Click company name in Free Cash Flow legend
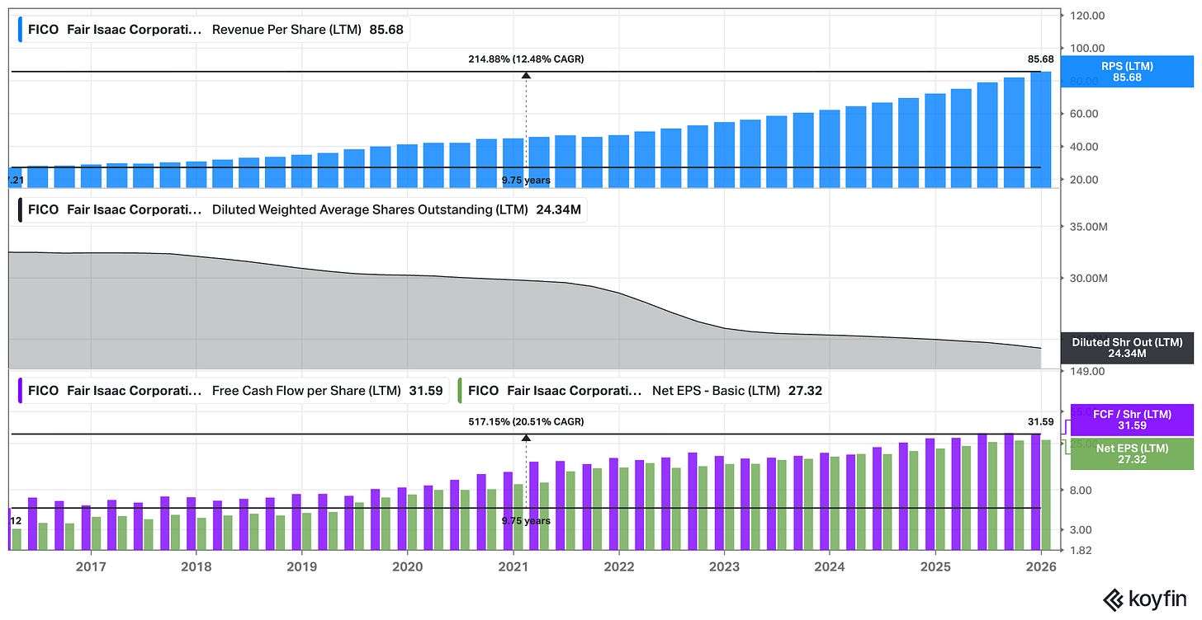This screenshot has height=620, width=1202. [134, 390]
